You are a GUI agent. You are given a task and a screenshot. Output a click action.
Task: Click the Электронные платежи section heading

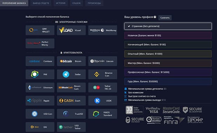71,22
